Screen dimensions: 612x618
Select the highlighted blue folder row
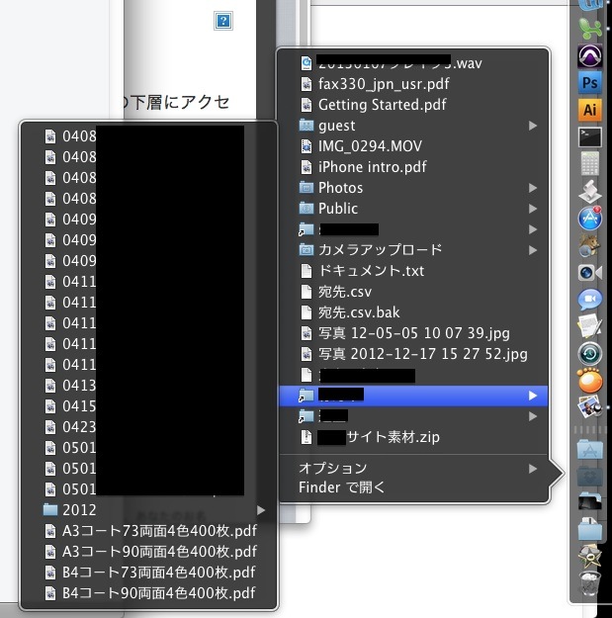click(x=413, y=396)
